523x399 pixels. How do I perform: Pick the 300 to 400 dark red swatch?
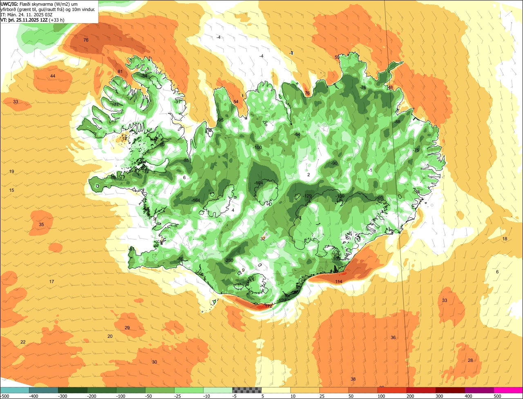click(x=449, y=390)
